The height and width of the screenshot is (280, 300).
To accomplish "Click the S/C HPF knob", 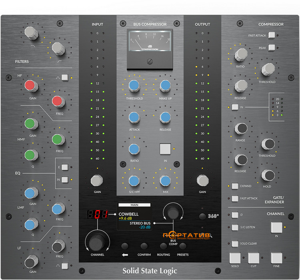I will tap(134, 181).
